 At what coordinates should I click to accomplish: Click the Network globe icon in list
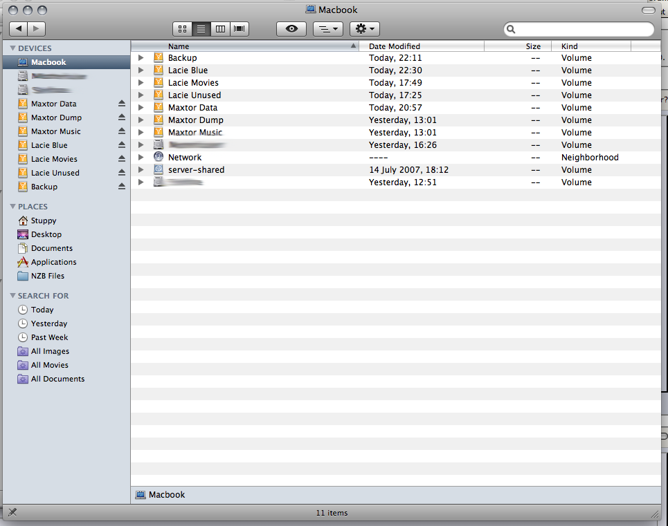[x=159, y=157]
